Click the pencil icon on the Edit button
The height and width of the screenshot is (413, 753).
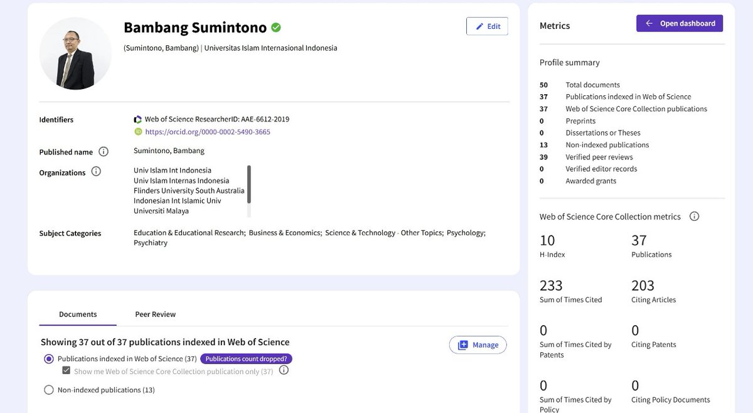point(481,26)
